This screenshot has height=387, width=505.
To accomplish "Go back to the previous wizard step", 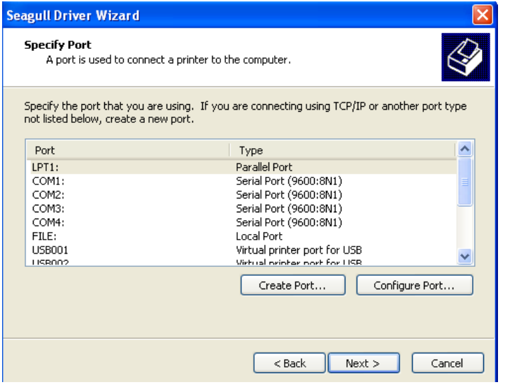I will (289, 363).
